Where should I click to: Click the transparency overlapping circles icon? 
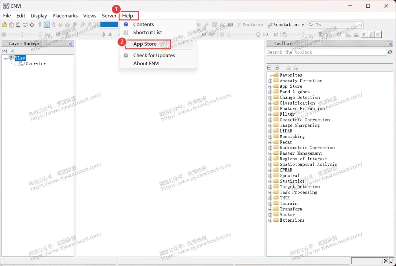click(x=285, y=34)
